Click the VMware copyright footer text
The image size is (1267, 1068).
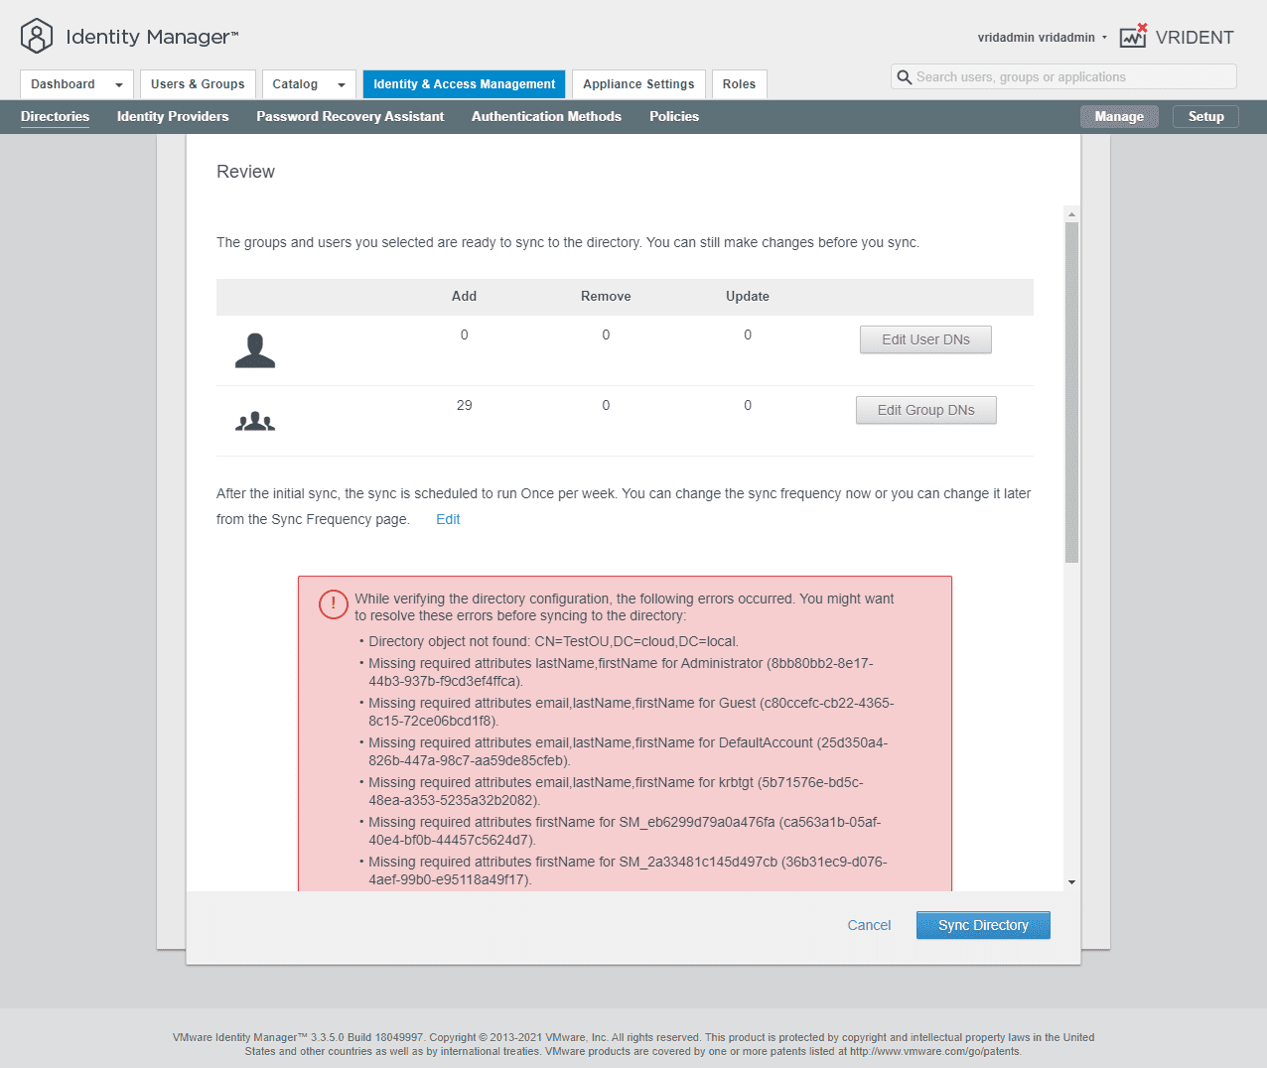(633, 1044)
